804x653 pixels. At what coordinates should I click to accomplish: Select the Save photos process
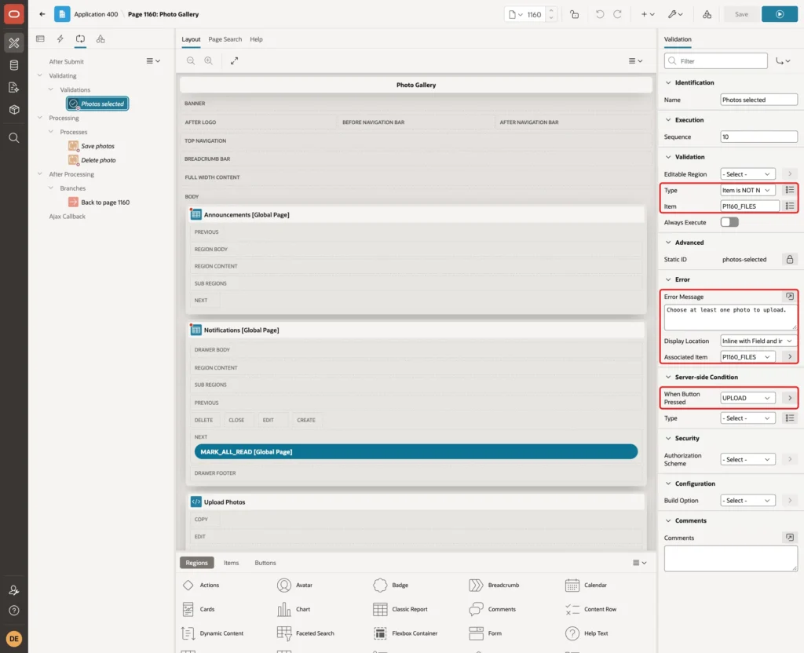pyautogui.click(x=97, y=146)
